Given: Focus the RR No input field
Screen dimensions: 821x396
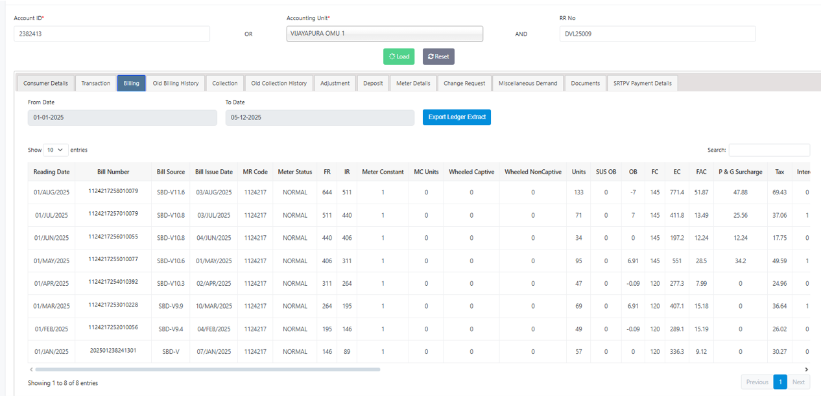Looking at the screenshot, I should click(x=657, y=34).
